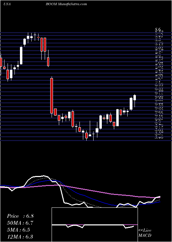Click the '8.6' top price axis label

158,29
